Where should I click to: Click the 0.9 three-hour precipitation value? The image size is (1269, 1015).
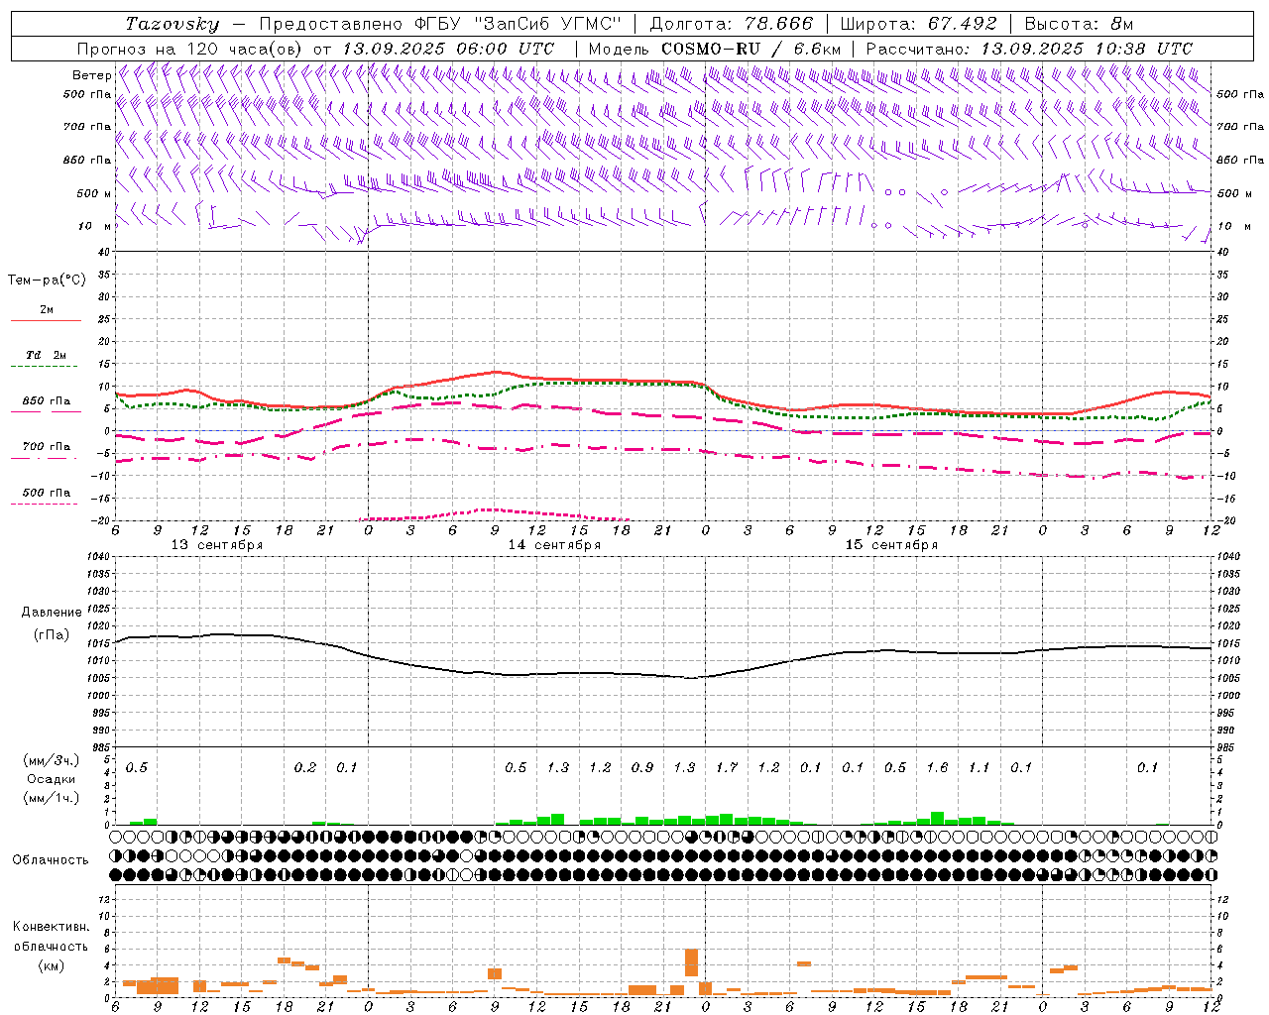[x=642, y=768]
